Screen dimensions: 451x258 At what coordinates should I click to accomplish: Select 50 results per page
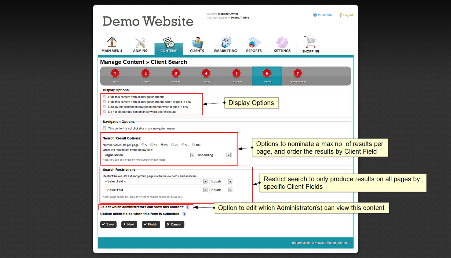(x=183, y=145)
